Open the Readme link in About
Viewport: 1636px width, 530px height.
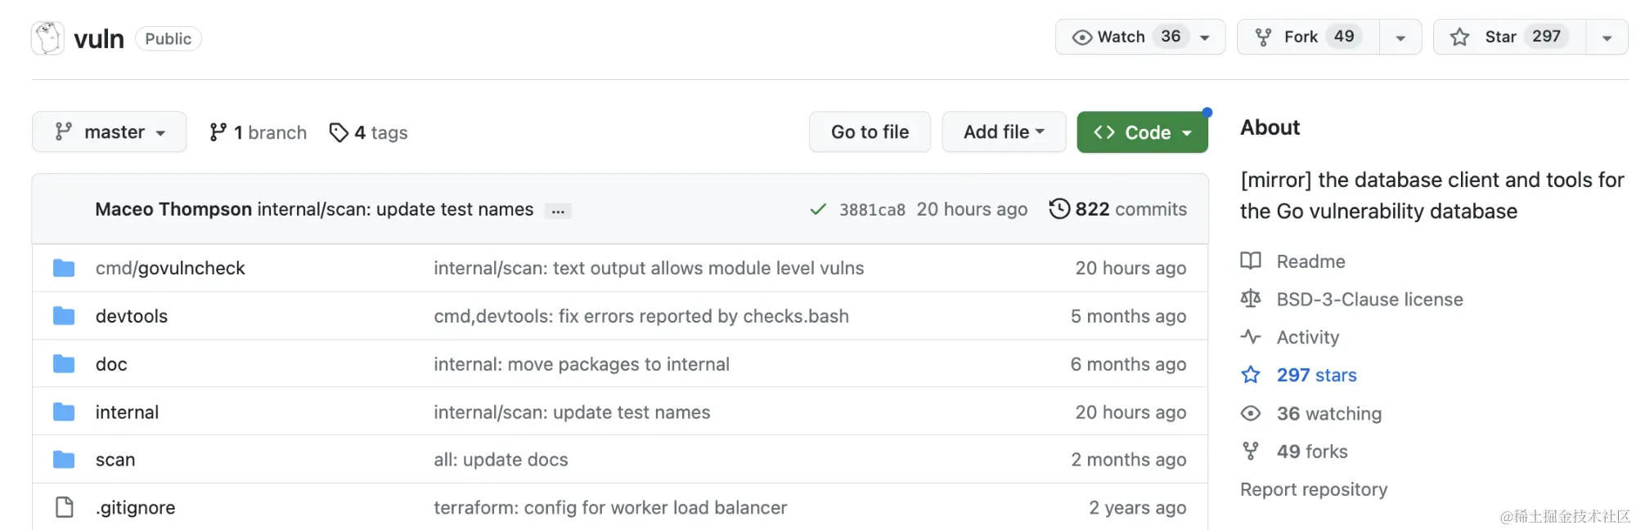point(1310,261)
